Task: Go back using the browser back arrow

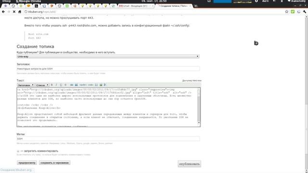Action: (x=3, y=12)
